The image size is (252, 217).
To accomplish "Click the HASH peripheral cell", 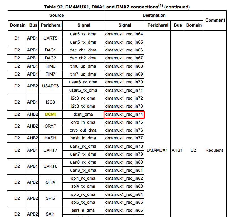I will (50, 138).
